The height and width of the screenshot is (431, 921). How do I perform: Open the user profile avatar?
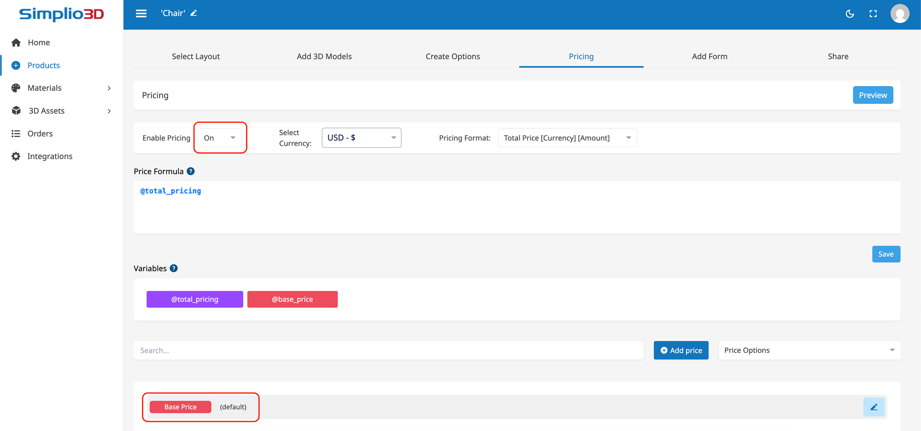point(899,14)
